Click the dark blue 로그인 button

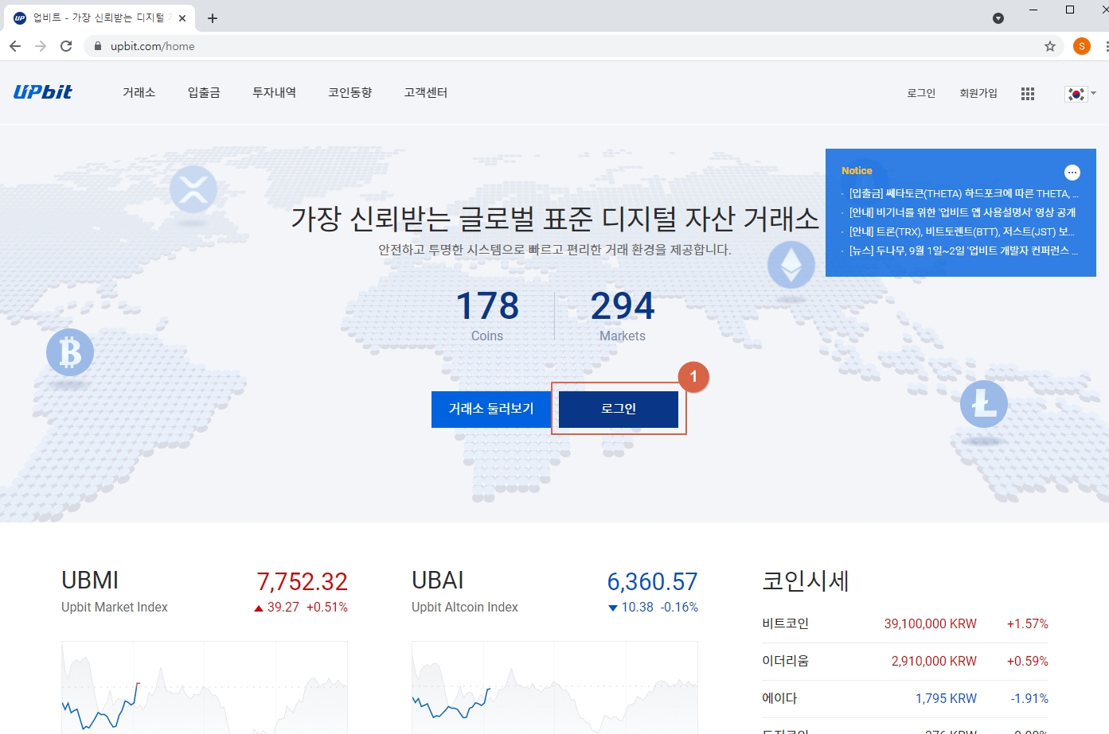[619, 410]
